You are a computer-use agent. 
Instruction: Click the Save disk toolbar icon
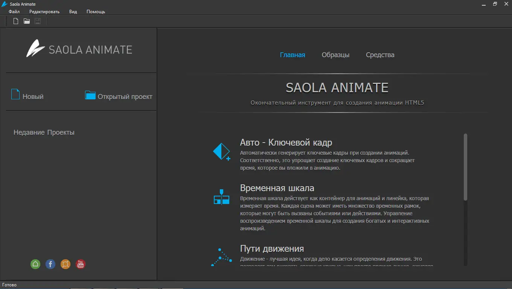pyautogui.click(x=38, y=21)
